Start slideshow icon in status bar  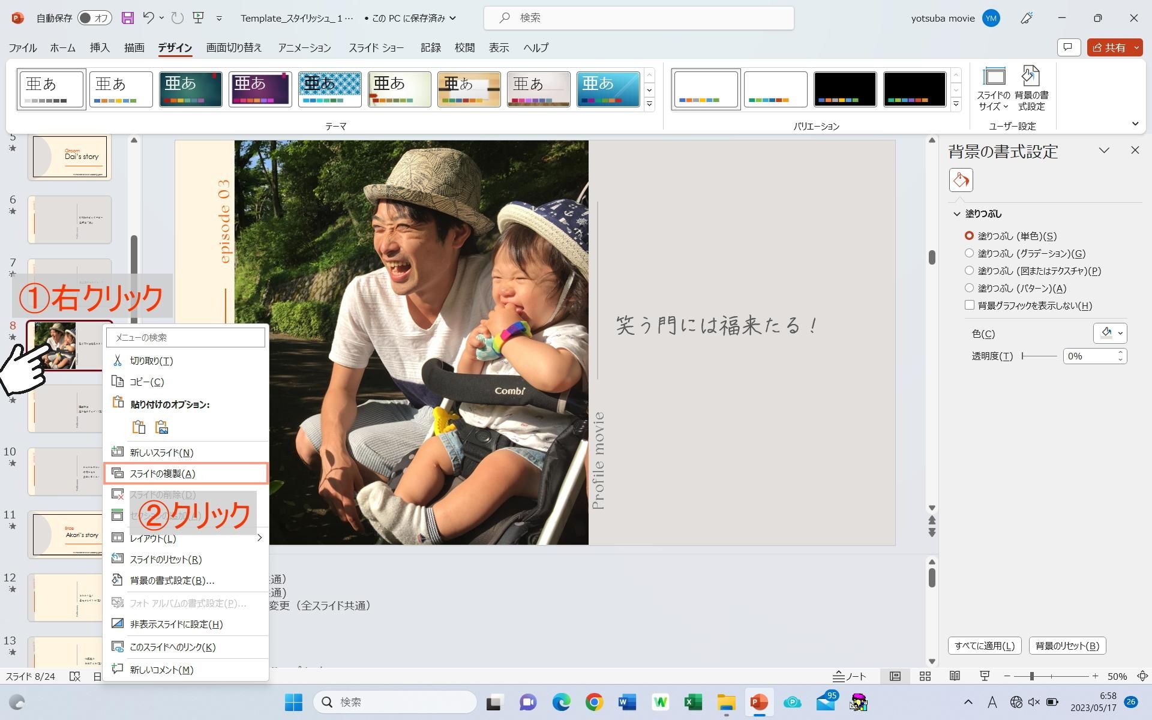click(985, 676)
